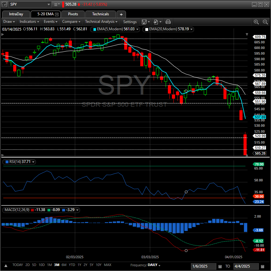Click the chart icon beside the SPY symbol box
The height and width of the screenshot is (271, 271).
click(4, 4)
